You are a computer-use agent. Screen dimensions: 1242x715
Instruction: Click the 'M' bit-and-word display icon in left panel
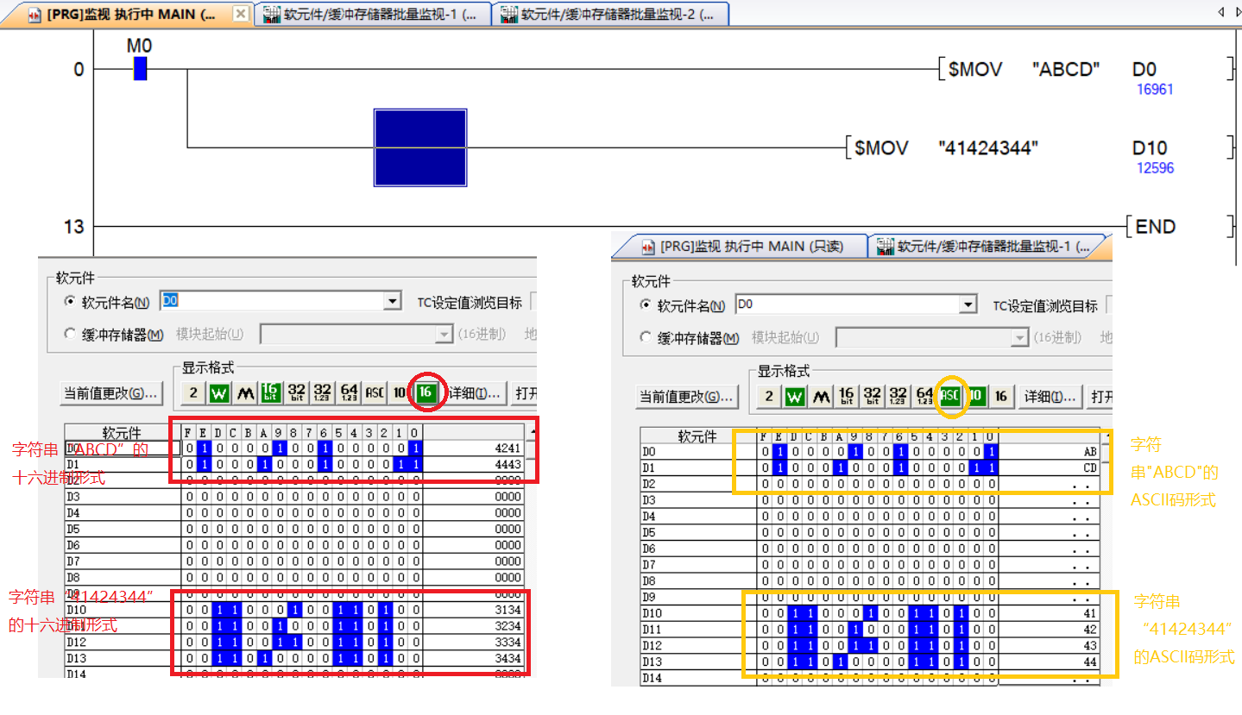pos(245,393)
